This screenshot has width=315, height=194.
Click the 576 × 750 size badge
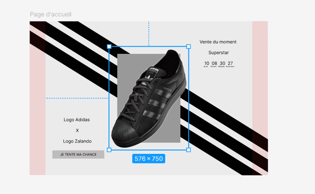tap(149, 159)
